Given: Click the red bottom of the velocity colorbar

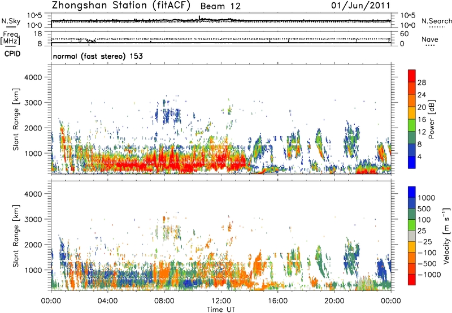Looking at the screenshot, I should click(x=412, y=280).
